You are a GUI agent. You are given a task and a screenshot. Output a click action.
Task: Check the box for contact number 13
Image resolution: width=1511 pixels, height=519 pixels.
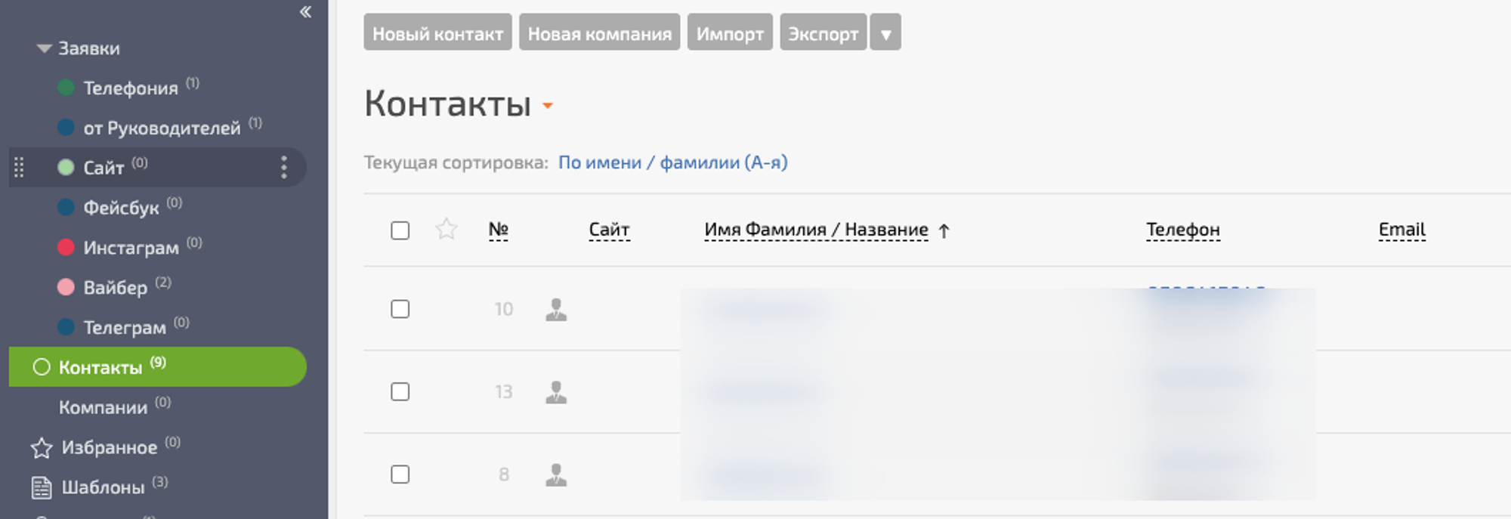click(400, 391)
